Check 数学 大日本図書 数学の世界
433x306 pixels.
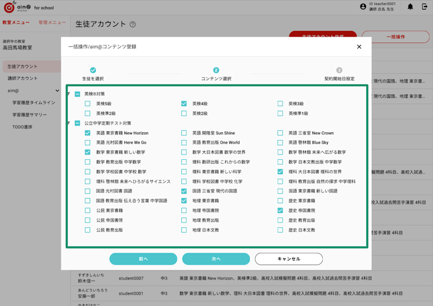(184, 152)
